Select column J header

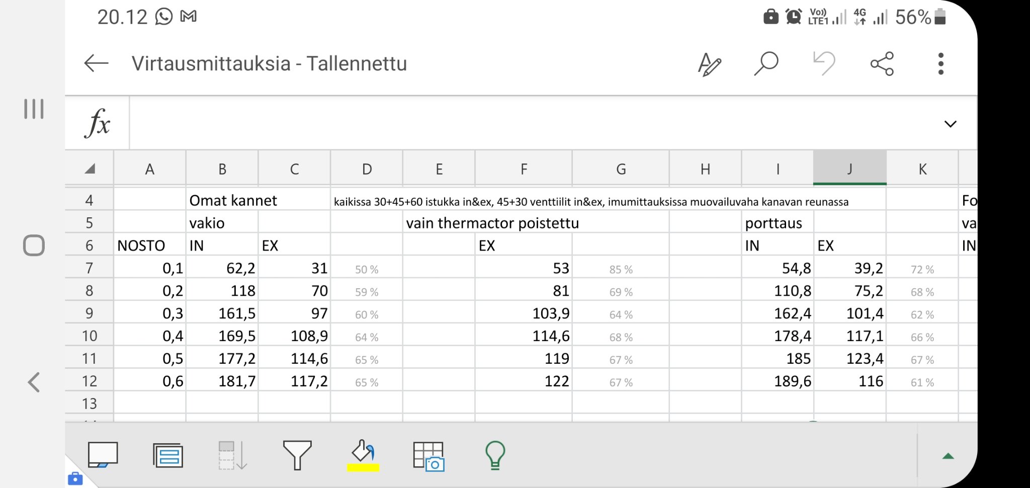849,169
